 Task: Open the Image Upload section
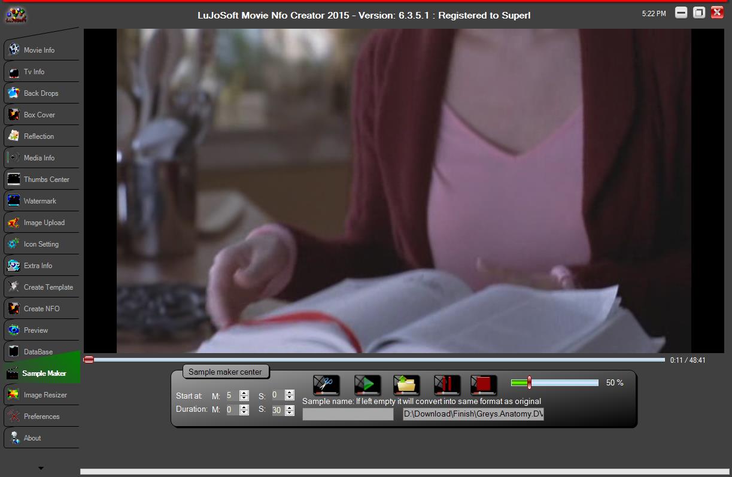41,223
